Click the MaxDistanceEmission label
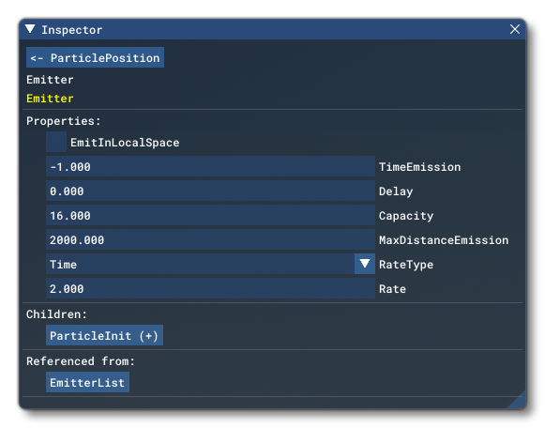The width and height of the screenshot is (545, 428). coord(444,240)
